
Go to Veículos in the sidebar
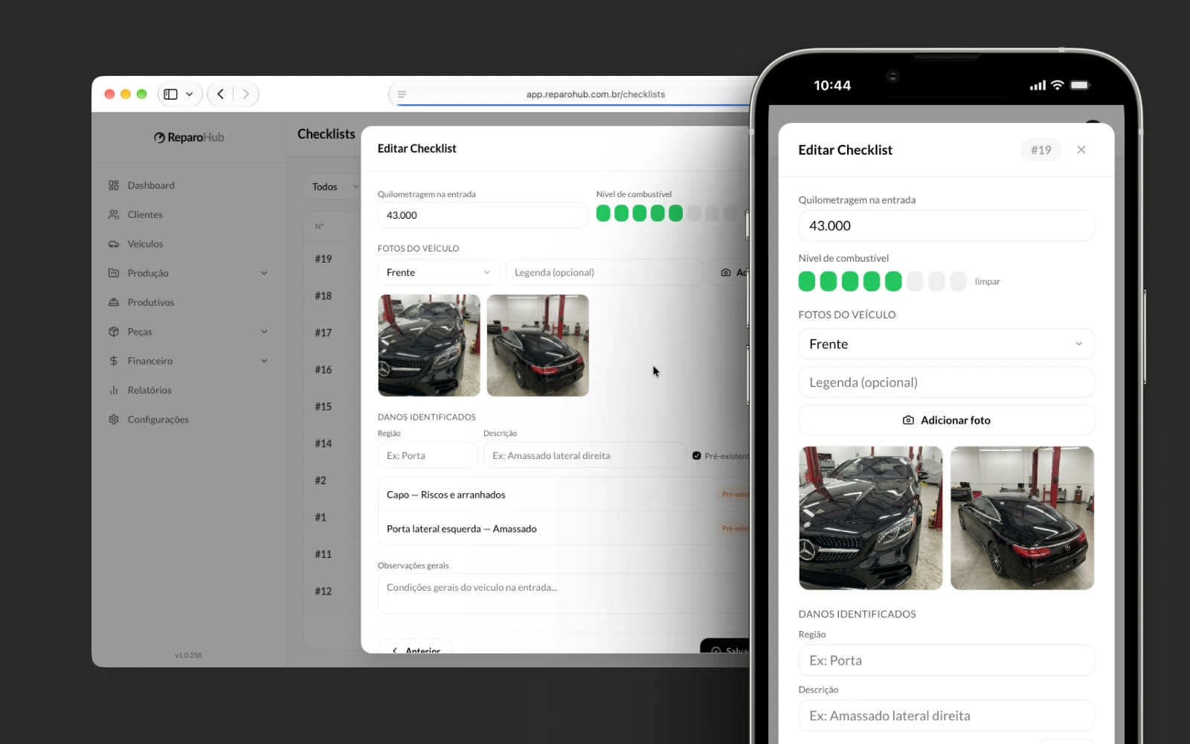(145, 244)
